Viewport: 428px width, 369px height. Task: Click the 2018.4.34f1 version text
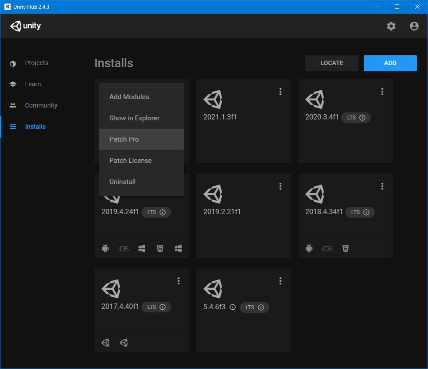[x=324, y=211]
